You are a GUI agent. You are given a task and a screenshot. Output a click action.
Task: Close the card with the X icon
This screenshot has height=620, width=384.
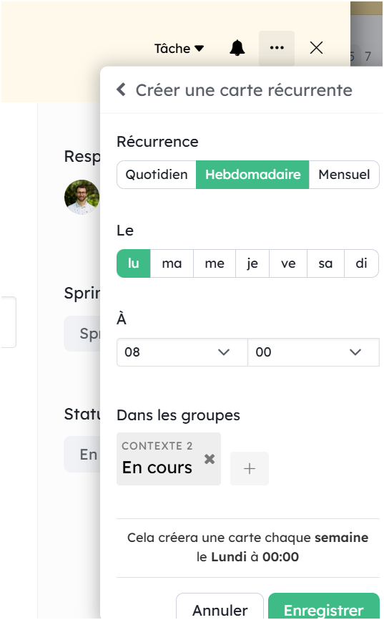tap(316, 48)
